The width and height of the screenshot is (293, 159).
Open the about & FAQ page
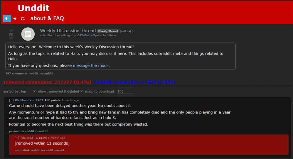[x=47, y=18]
